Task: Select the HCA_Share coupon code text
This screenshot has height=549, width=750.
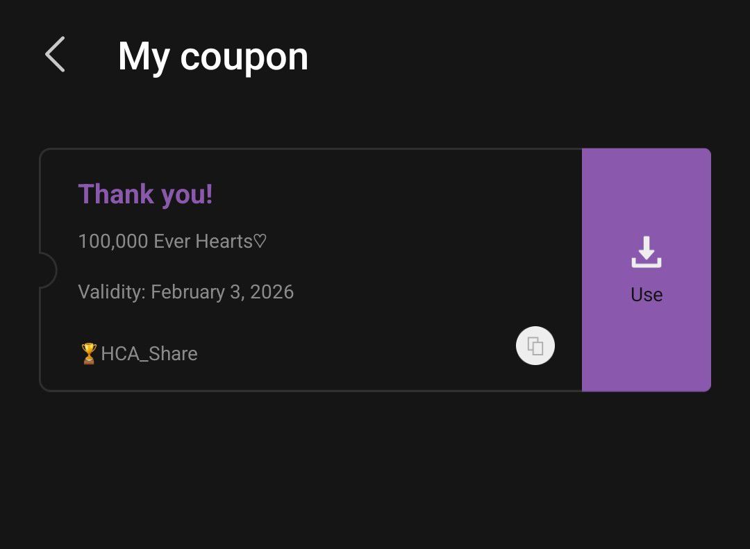Action: tap(149, 354)
